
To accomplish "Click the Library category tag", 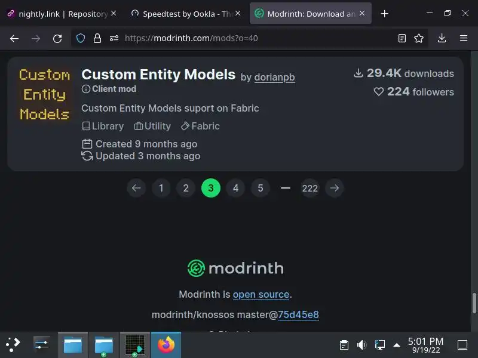I will tap(103, 126).
